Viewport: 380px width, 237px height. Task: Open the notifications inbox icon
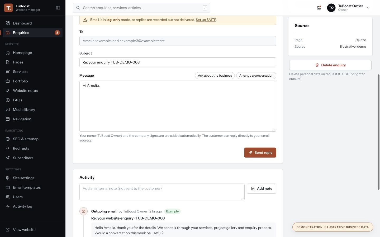[x=319, y=8]
